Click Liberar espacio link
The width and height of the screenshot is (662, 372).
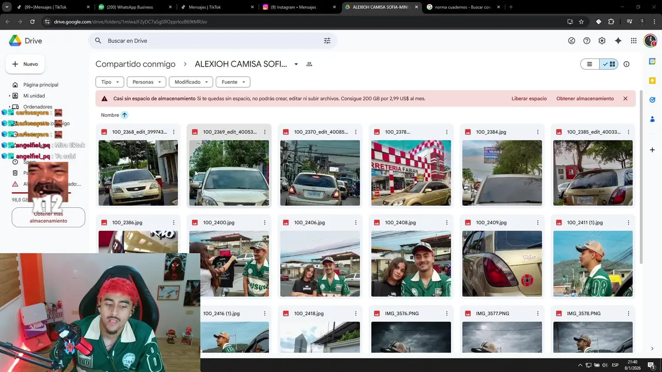[x=529, y=99]
